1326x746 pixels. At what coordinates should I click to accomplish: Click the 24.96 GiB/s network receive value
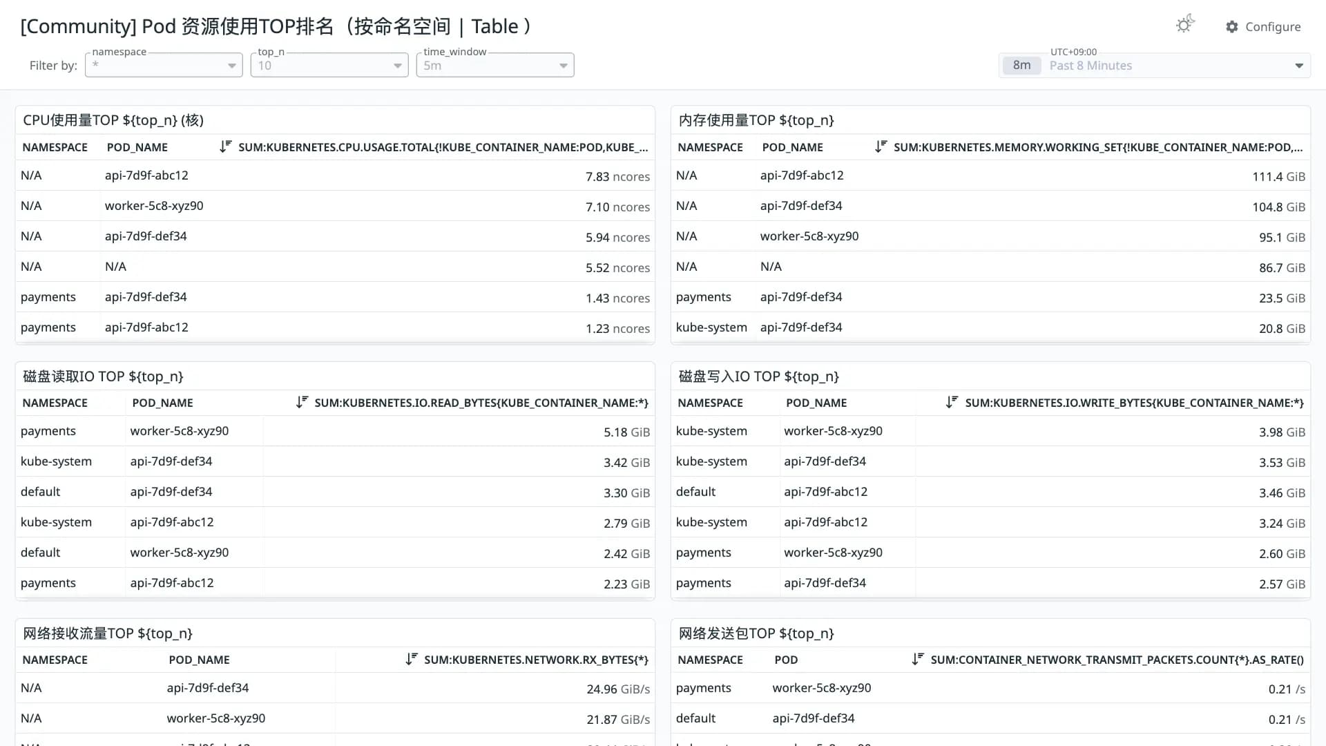pos(618,689)
